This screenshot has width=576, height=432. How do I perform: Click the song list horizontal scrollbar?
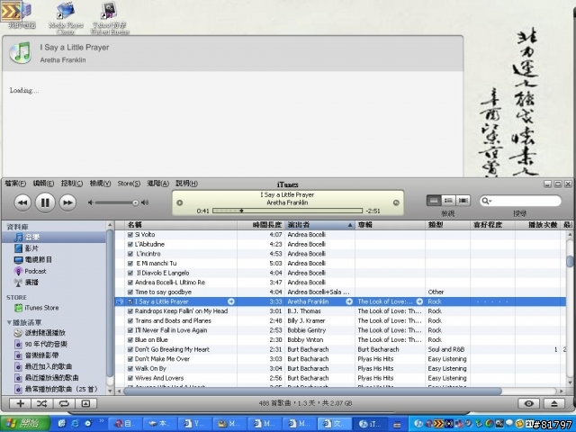[x=312, y=391]
